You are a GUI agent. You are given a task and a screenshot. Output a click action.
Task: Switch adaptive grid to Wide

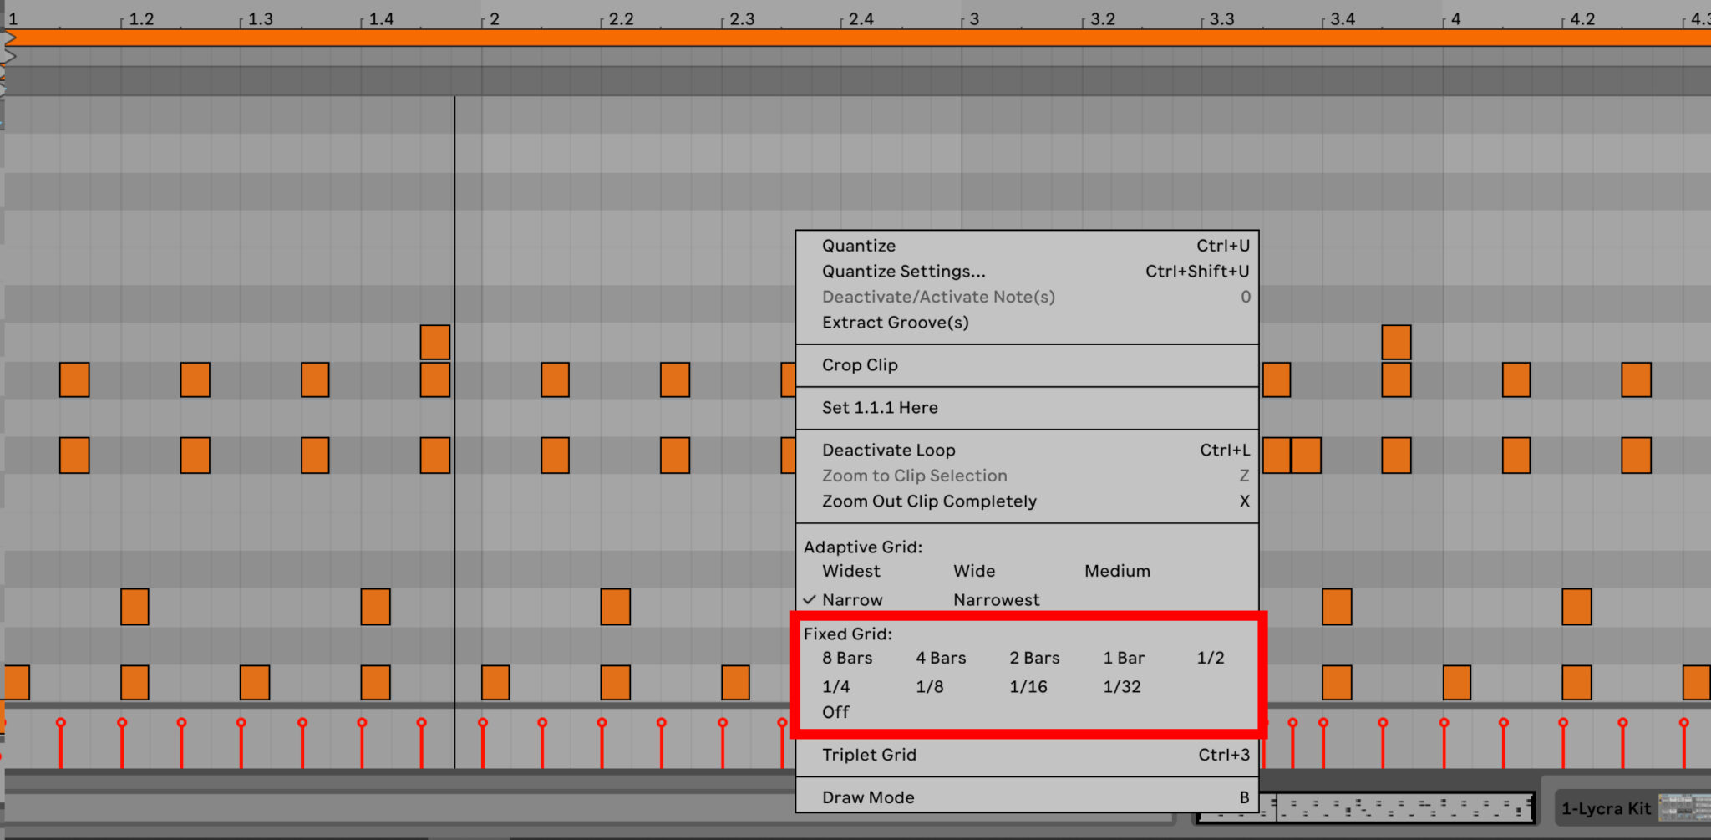coord(974,571)
